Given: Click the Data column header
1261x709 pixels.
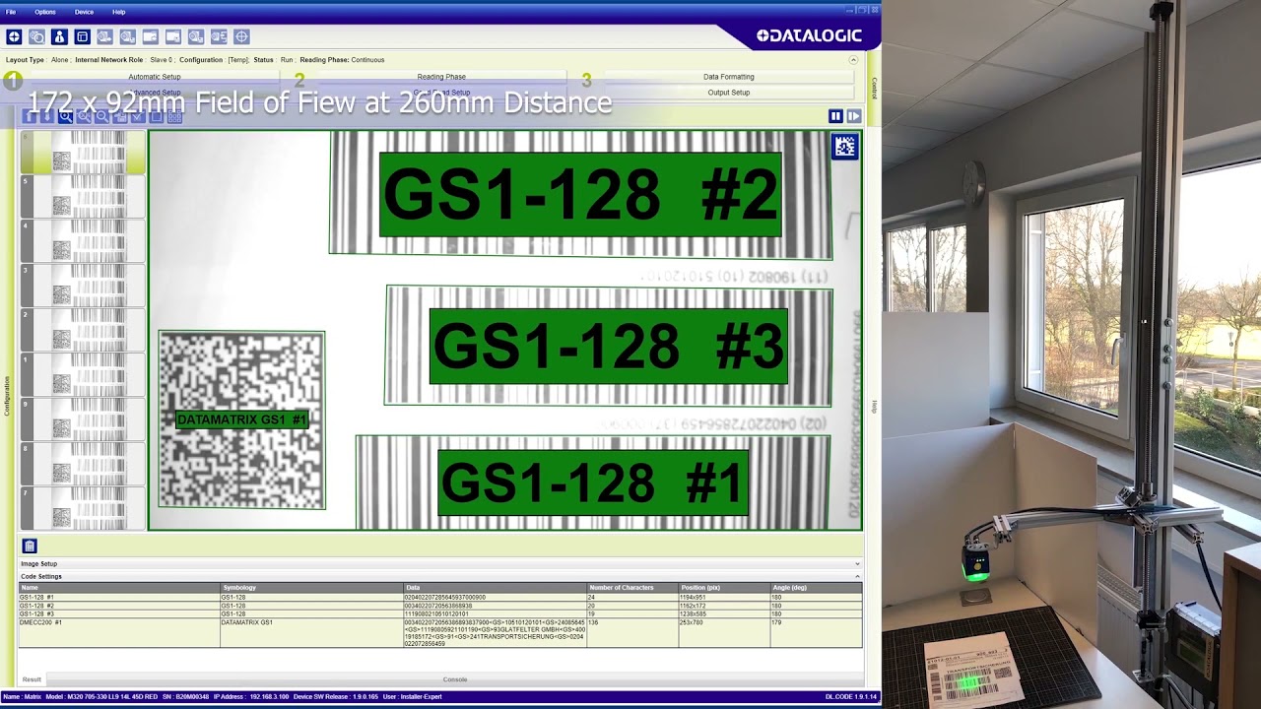Looking at the screenshot, I should pos(496,588).
